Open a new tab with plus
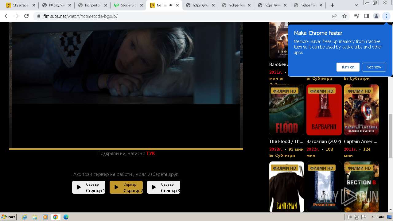Screen dimensions: 393x221 tap(333, 5)
